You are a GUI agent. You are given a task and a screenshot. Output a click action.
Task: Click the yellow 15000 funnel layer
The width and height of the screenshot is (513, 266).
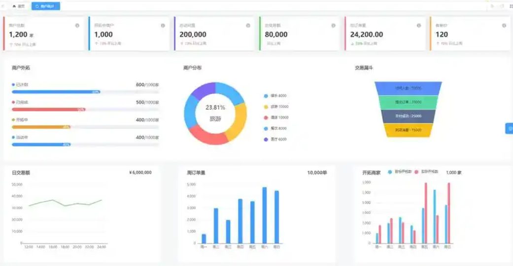[408, 130]
